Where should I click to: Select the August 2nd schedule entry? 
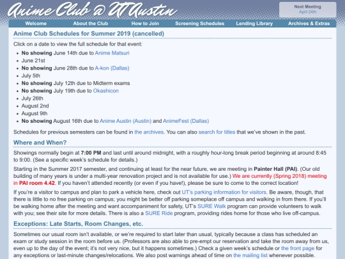tap(35, 106)
